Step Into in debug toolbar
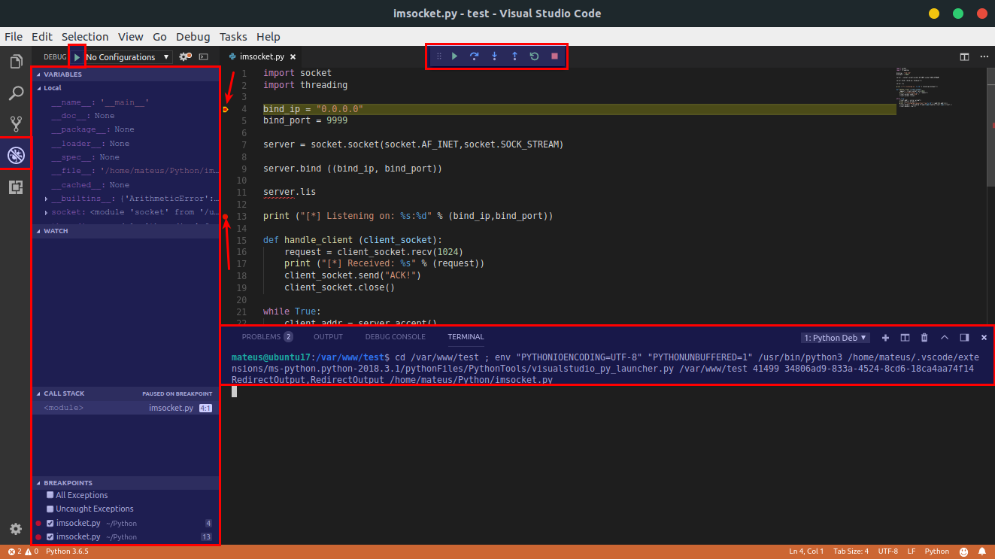The height and width of the screenshot is (559, 995). point(494,56)
